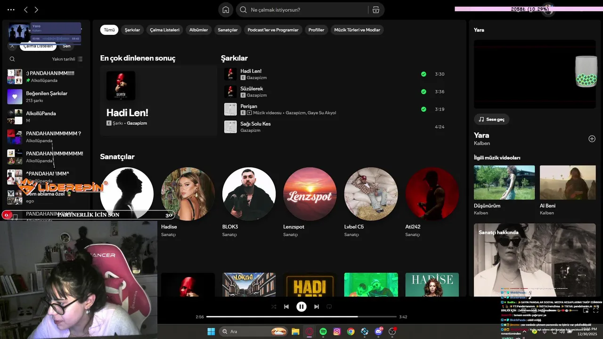The image size is (603, 339).
Task: Skip to previous track
Action: 286,307
